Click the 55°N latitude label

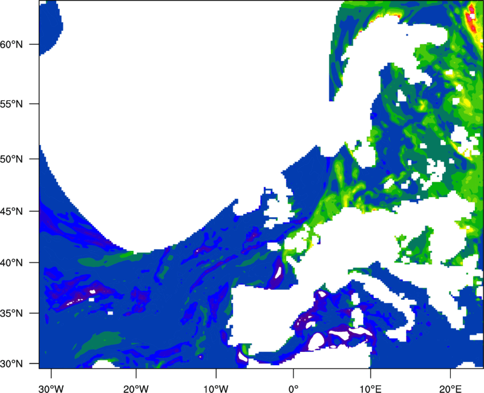point(11,104)
